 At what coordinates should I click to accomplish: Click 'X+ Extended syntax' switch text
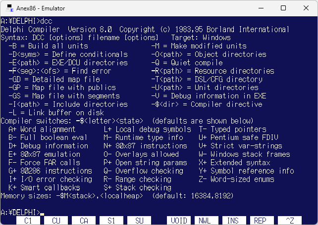coord(234,163)
